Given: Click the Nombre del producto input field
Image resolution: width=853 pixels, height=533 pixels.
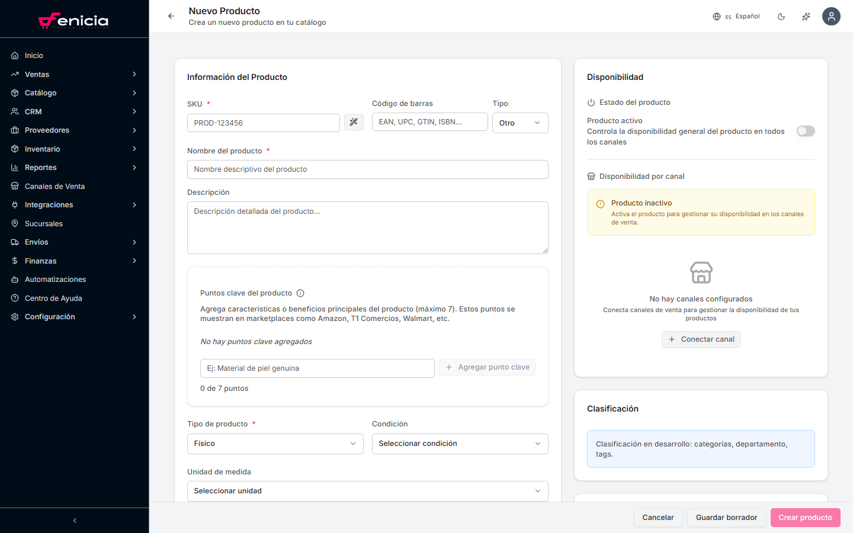Looking at the screenshot, I should pyautogui.click(x=367, y=169).
